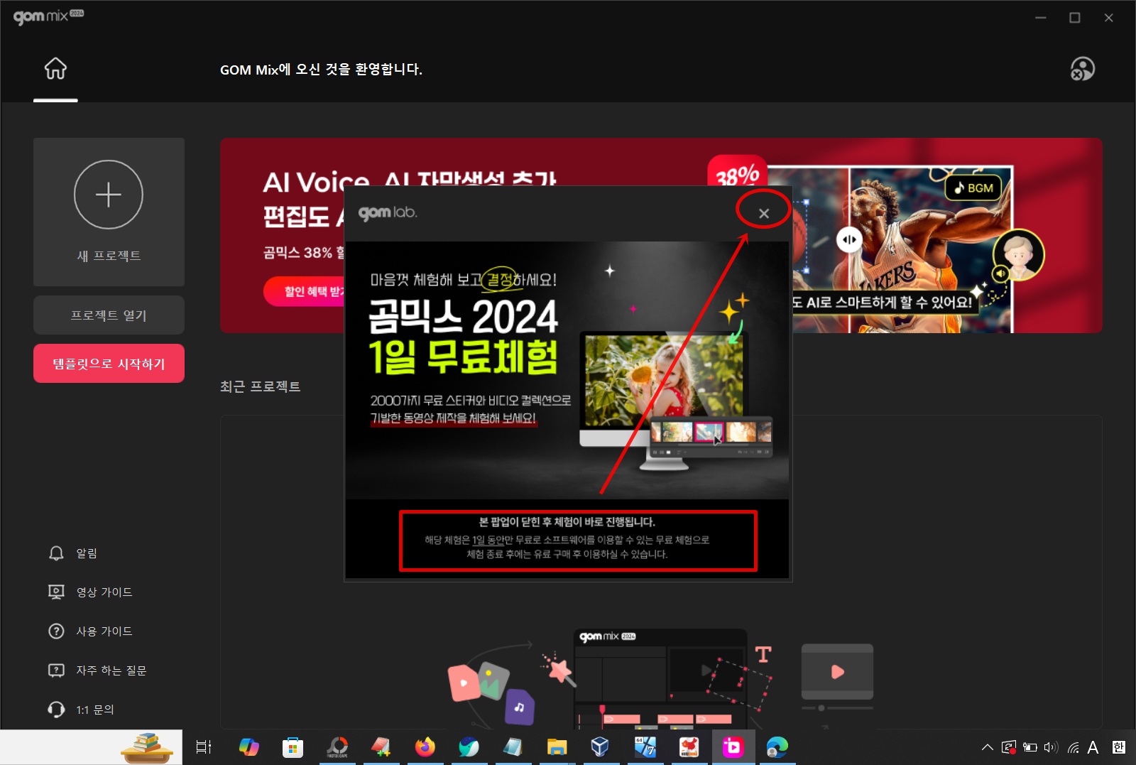Open File Explorer from taskbar
This screenshot has width=1136, height=765.
click(x=557, y=747)
